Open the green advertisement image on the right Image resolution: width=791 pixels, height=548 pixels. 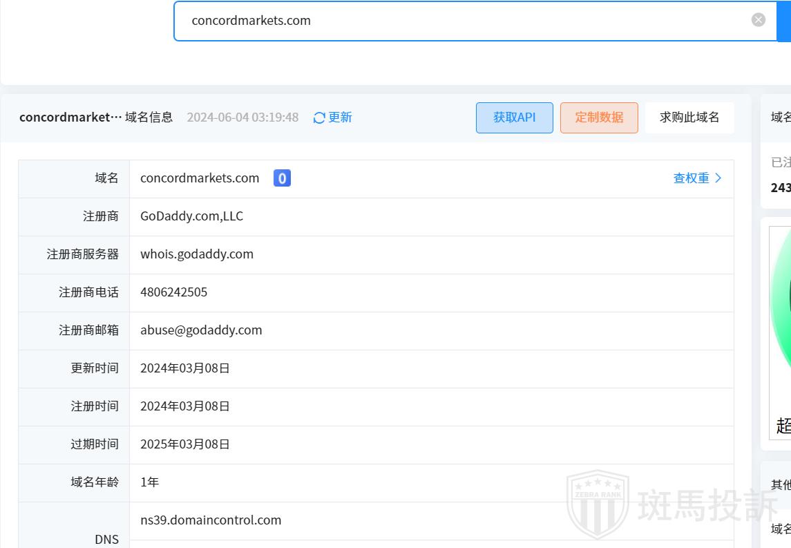pos(781,332)
